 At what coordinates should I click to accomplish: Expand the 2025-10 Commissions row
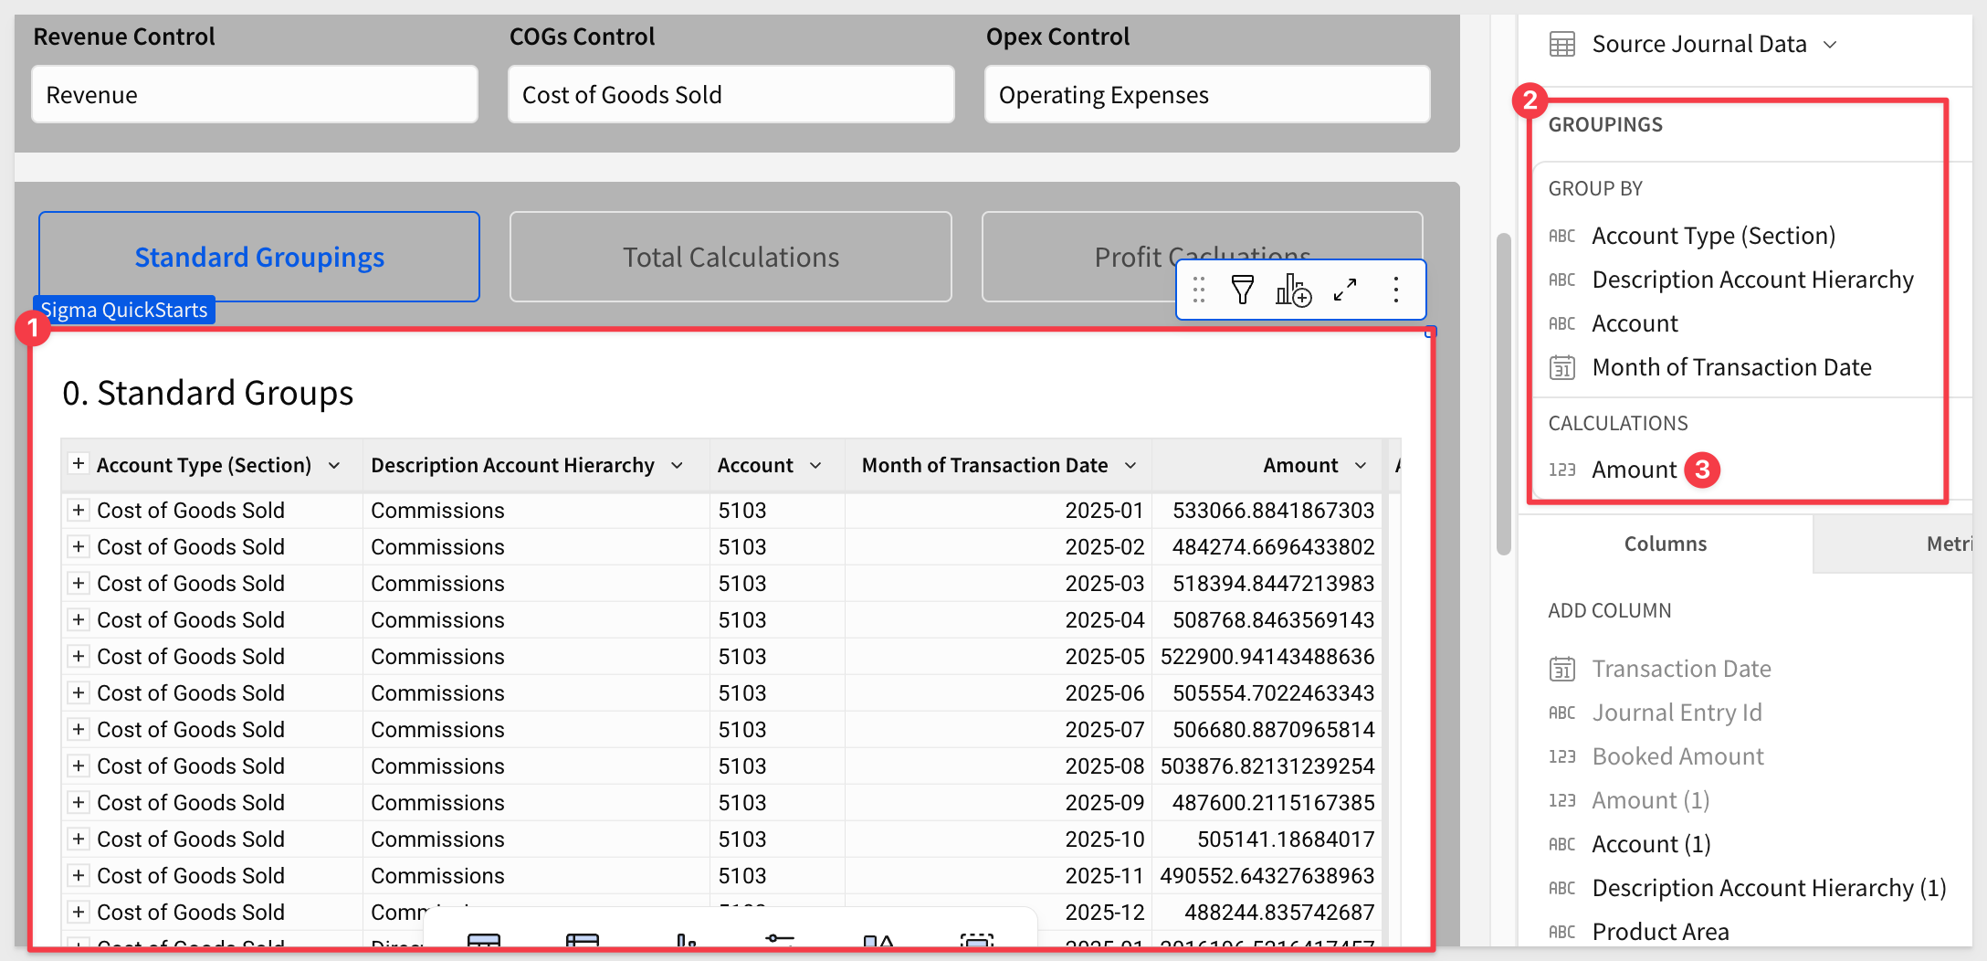pyautogui.click(x=79, y=839)
